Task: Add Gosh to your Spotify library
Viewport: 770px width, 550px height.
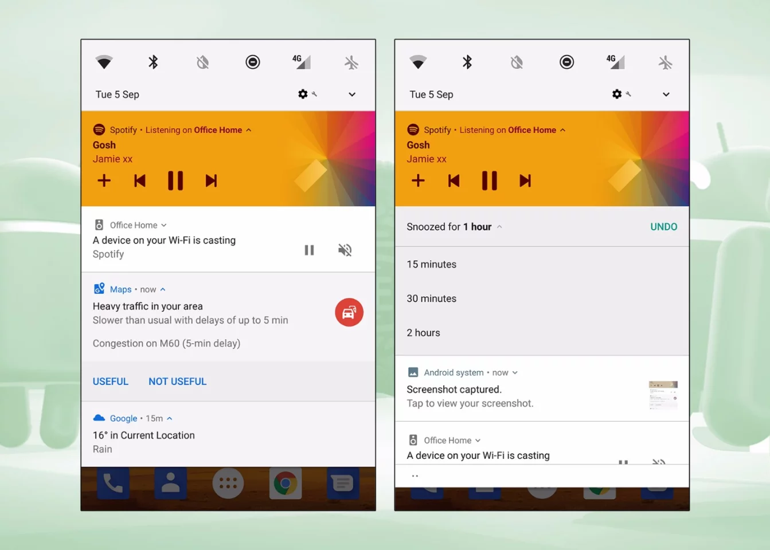Action: tap(104, 180)
